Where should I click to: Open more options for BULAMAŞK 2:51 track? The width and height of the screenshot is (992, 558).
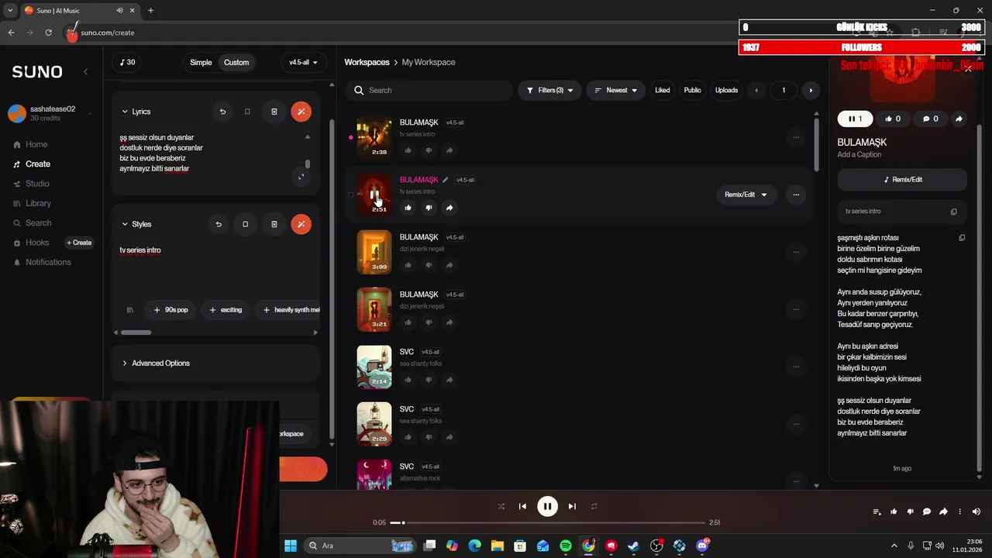(796, 195)
